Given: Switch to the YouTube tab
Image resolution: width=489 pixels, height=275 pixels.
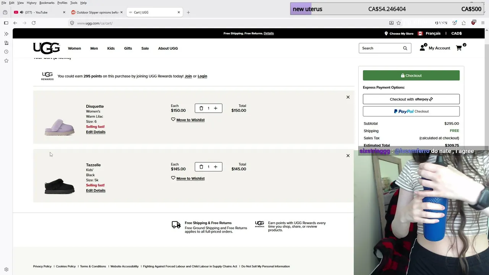Looking at the screenshot, I should click(39, 12).
